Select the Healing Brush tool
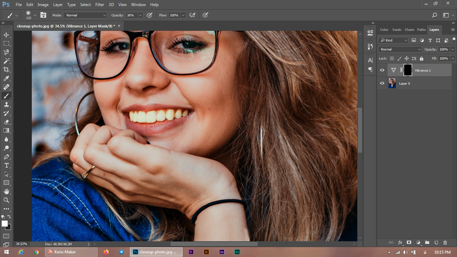The height and width of the screenshot is (257, 457). coord(6,87)
